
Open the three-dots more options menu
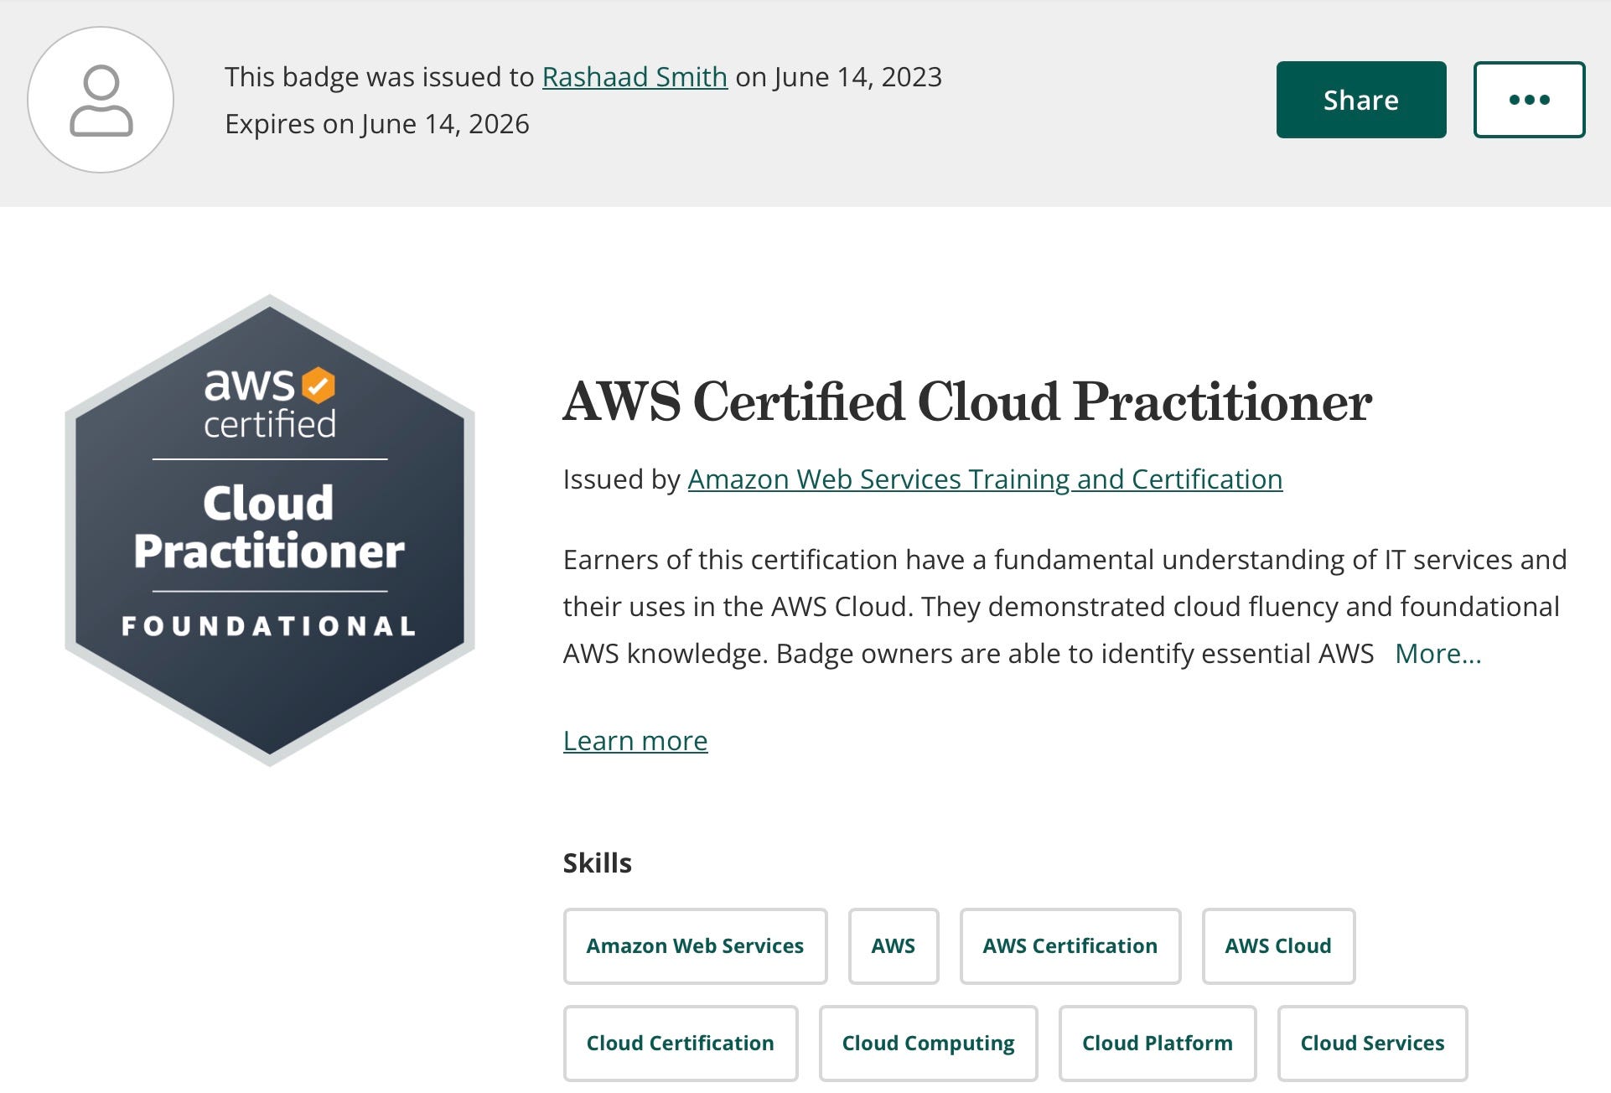pyautogui.click(x=1529, y=100)
